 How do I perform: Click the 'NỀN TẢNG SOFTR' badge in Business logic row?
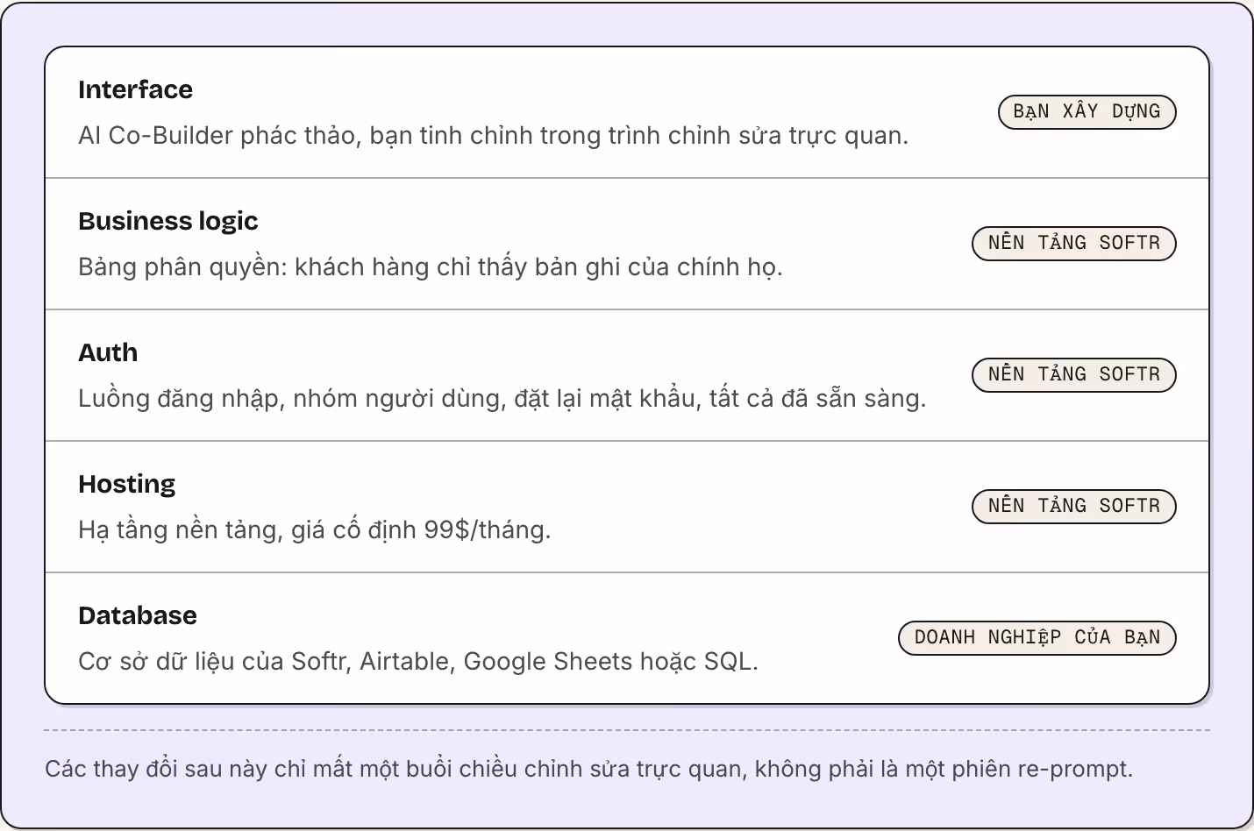1074,244
